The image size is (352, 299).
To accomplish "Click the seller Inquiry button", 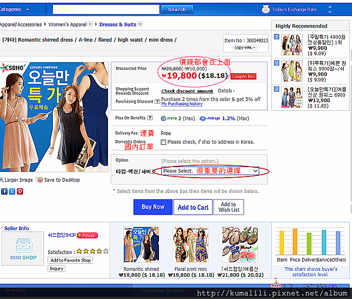I will point(56,269).
